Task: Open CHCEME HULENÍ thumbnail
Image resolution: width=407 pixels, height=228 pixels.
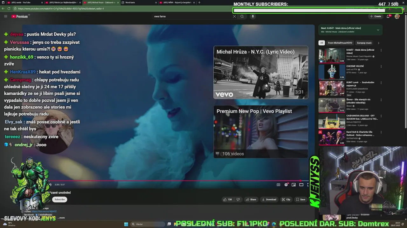Action: click(332, 72)
